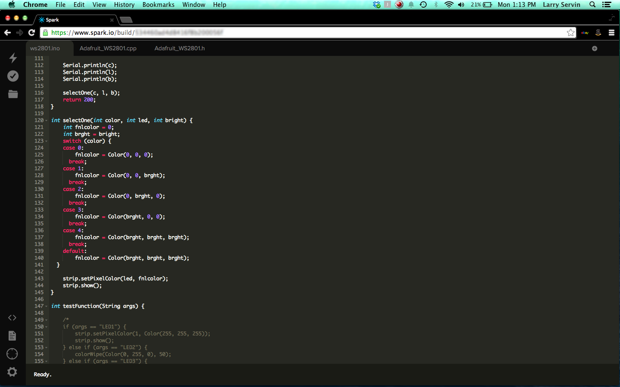Click the strip.show(); line at 144
The width and height of the screenshot is (620, 387).
coord(82,286)
